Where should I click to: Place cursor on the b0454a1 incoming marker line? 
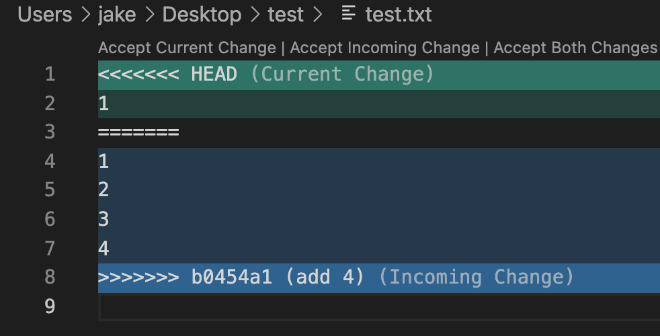click(379, 278)
